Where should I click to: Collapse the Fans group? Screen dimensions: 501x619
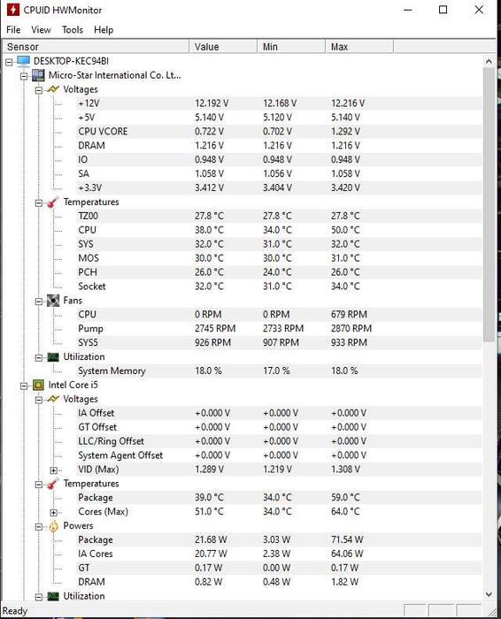[x=39, y=302]
